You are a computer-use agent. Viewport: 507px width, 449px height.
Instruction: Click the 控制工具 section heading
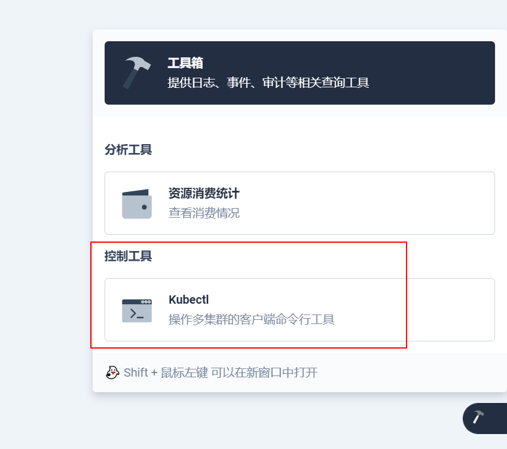point(128,256)
